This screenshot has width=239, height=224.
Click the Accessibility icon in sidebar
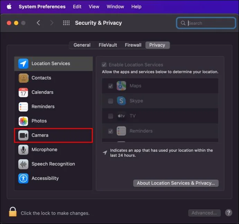point(23,178)
